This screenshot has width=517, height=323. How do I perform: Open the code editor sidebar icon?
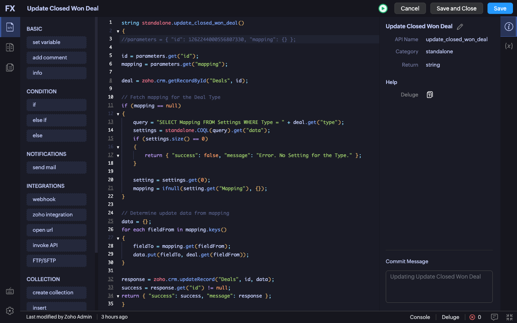[10, 27]
